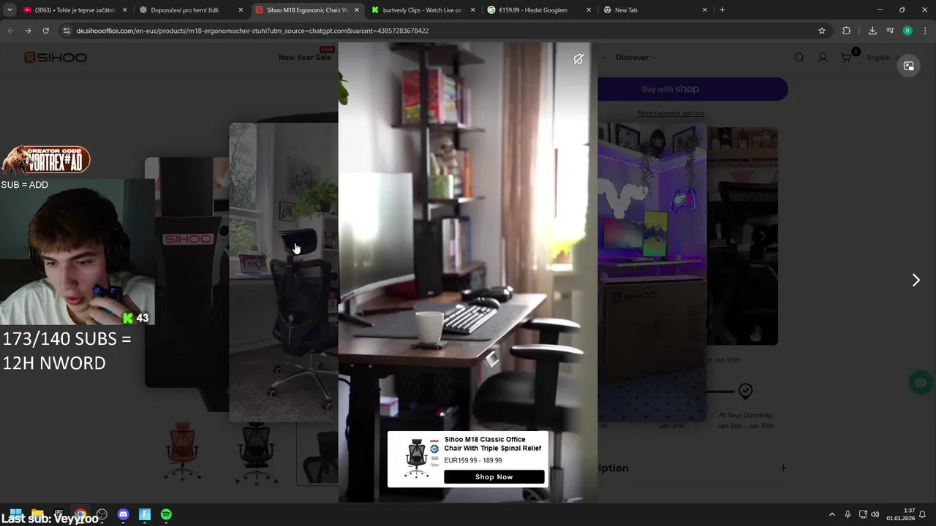Click the Sihoo logo in header
This screenshot has height=526, width=936.
tap(56, 58)
